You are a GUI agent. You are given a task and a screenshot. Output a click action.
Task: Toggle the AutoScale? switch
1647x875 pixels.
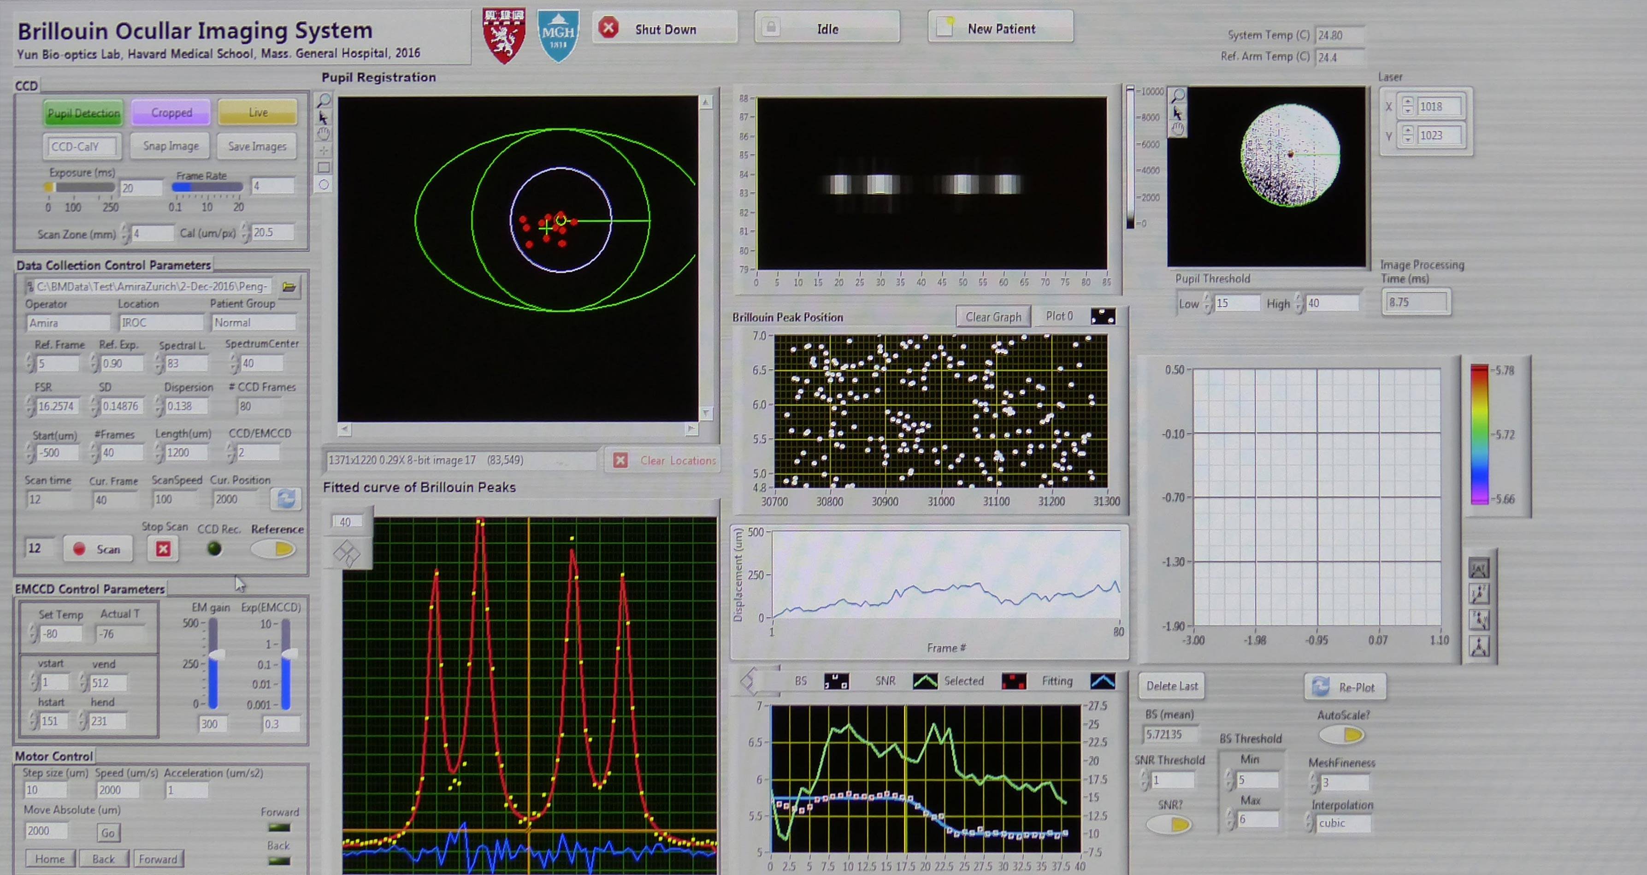pos(1342,735)
